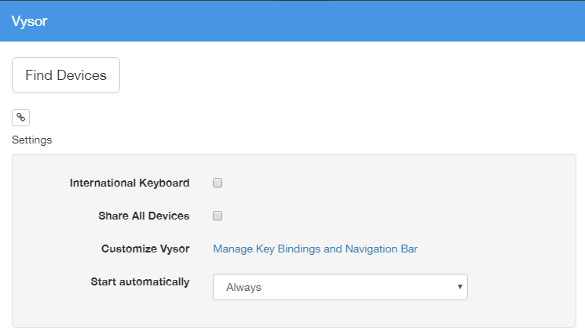Click the Customize Vysor label
The width and height of the screenshot is (585, 334).
pos(145,249)
